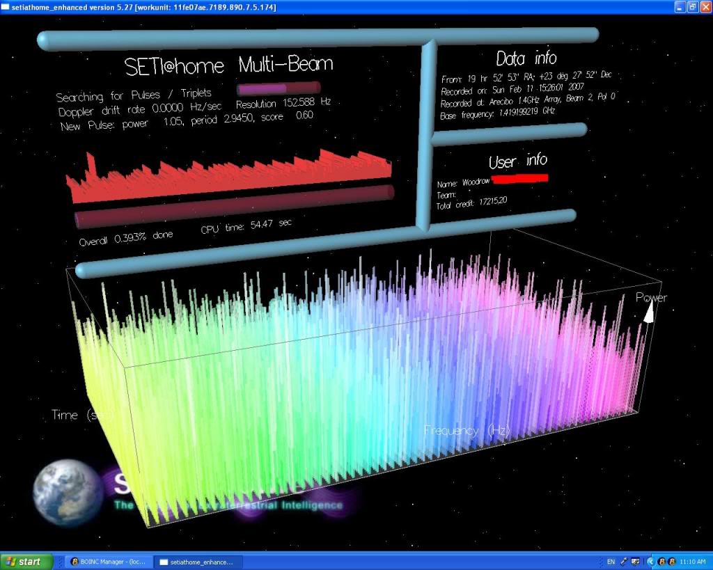Click the "Total credit: 17215.20" text

[x=471, y=203]
